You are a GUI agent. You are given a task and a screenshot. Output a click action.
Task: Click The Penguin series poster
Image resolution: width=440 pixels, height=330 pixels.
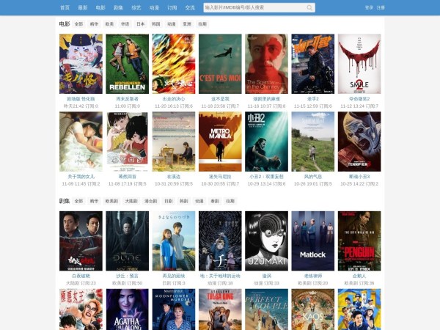tap(359, 241)
